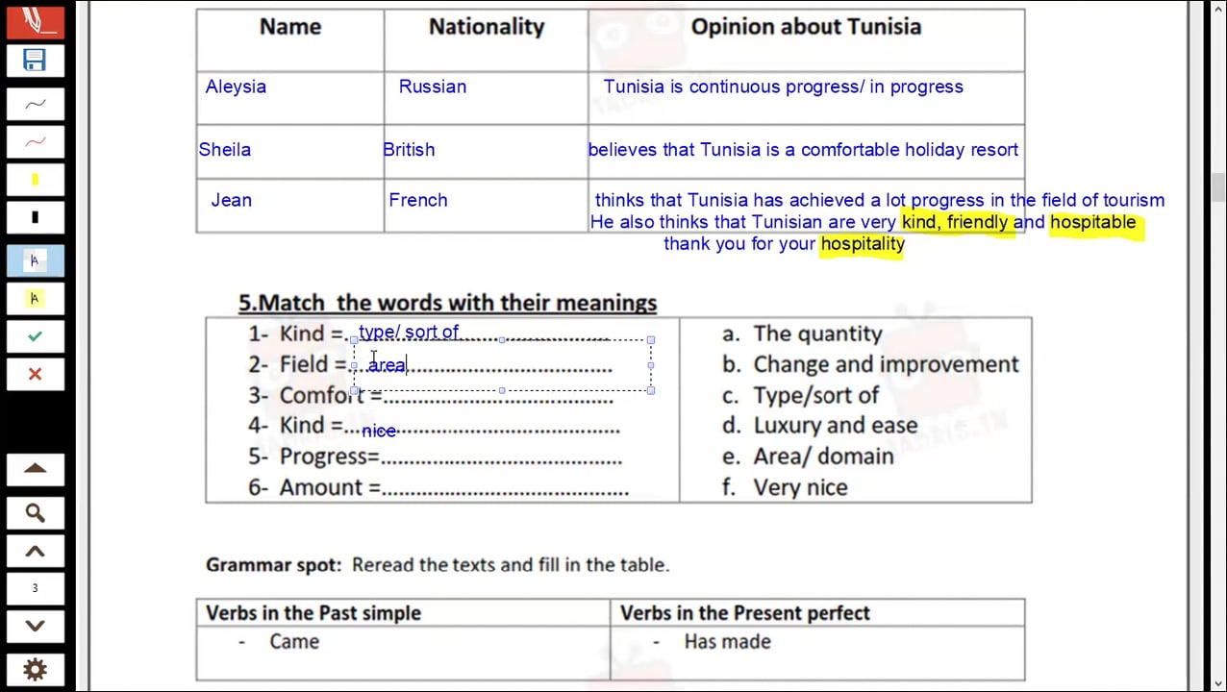The height and width of the screenshot is (692, 1227).
Task: Open settings with the gear icon
Action: pyautogui.click(x=35, y=670)
